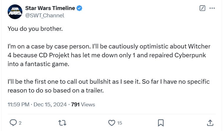Open the 11:59 PM timestamp link
The width and height of the screenshot is (224, 131).
tap(18, 104)
